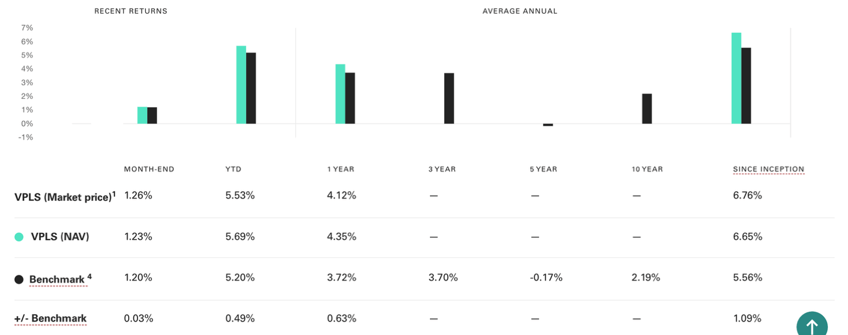Image resolution: width=848 pixels, height=335 pixels.
Task: Click the scroll-to-top arrow button
Action: coord(811,325)
